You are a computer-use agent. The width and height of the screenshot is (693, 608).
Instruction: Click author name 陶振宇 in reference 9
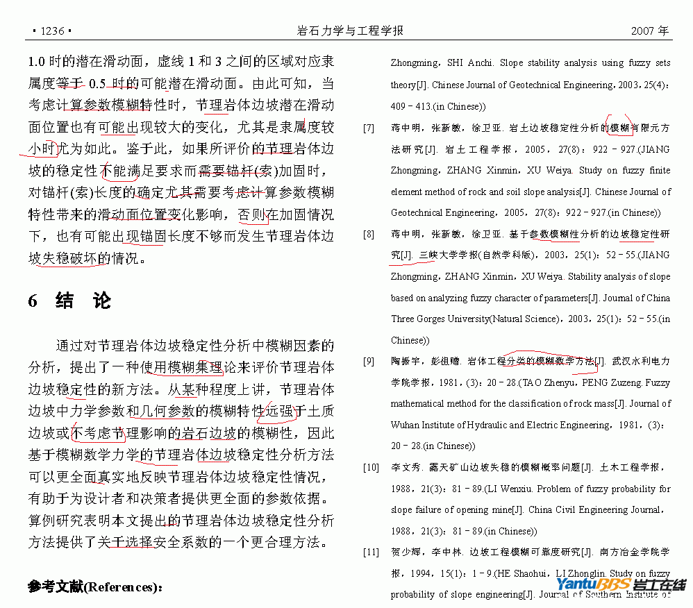point(406,362)
